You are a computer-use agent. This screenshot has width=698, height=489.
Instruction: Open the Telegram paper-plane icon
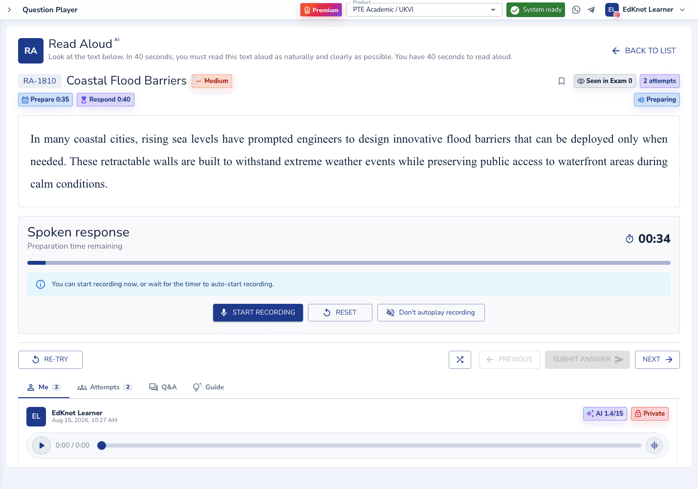[x=591, y=10]
